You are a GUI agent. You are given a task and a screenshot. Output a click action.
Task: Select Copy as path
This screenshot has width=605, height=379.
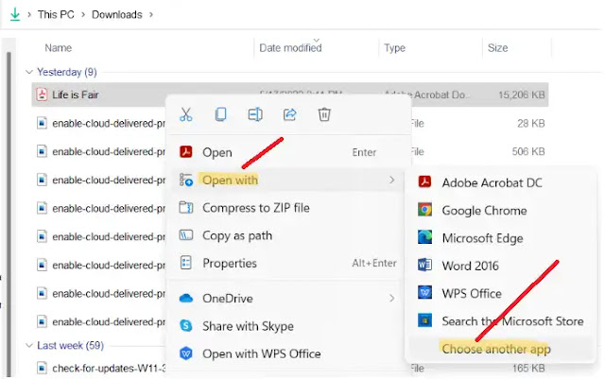click(x=286, y=235)
